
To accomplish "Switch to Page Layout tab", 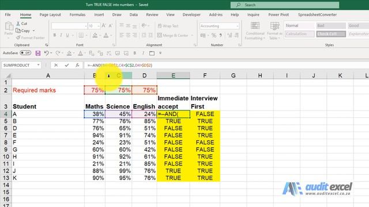I will (x=50, y=14).
